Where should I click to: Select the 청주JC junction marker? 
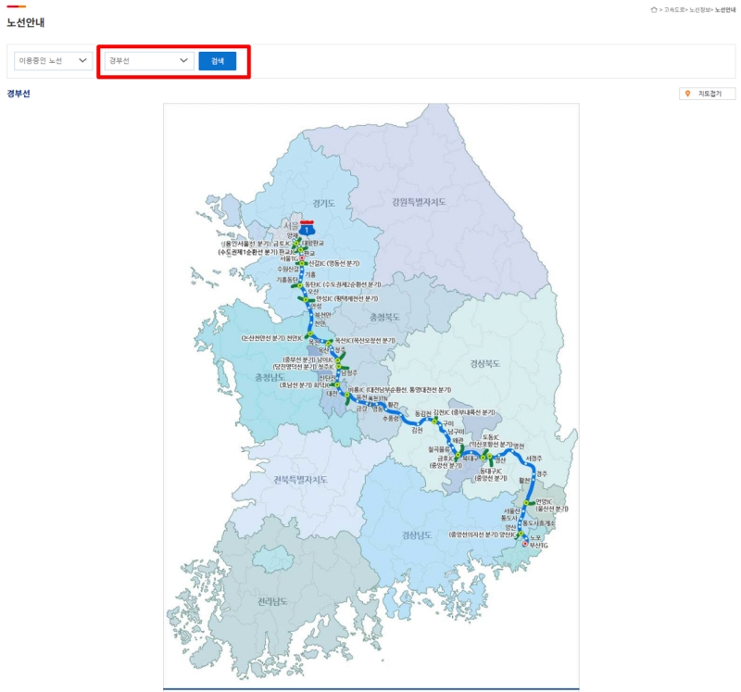click(x=338, y=367)
